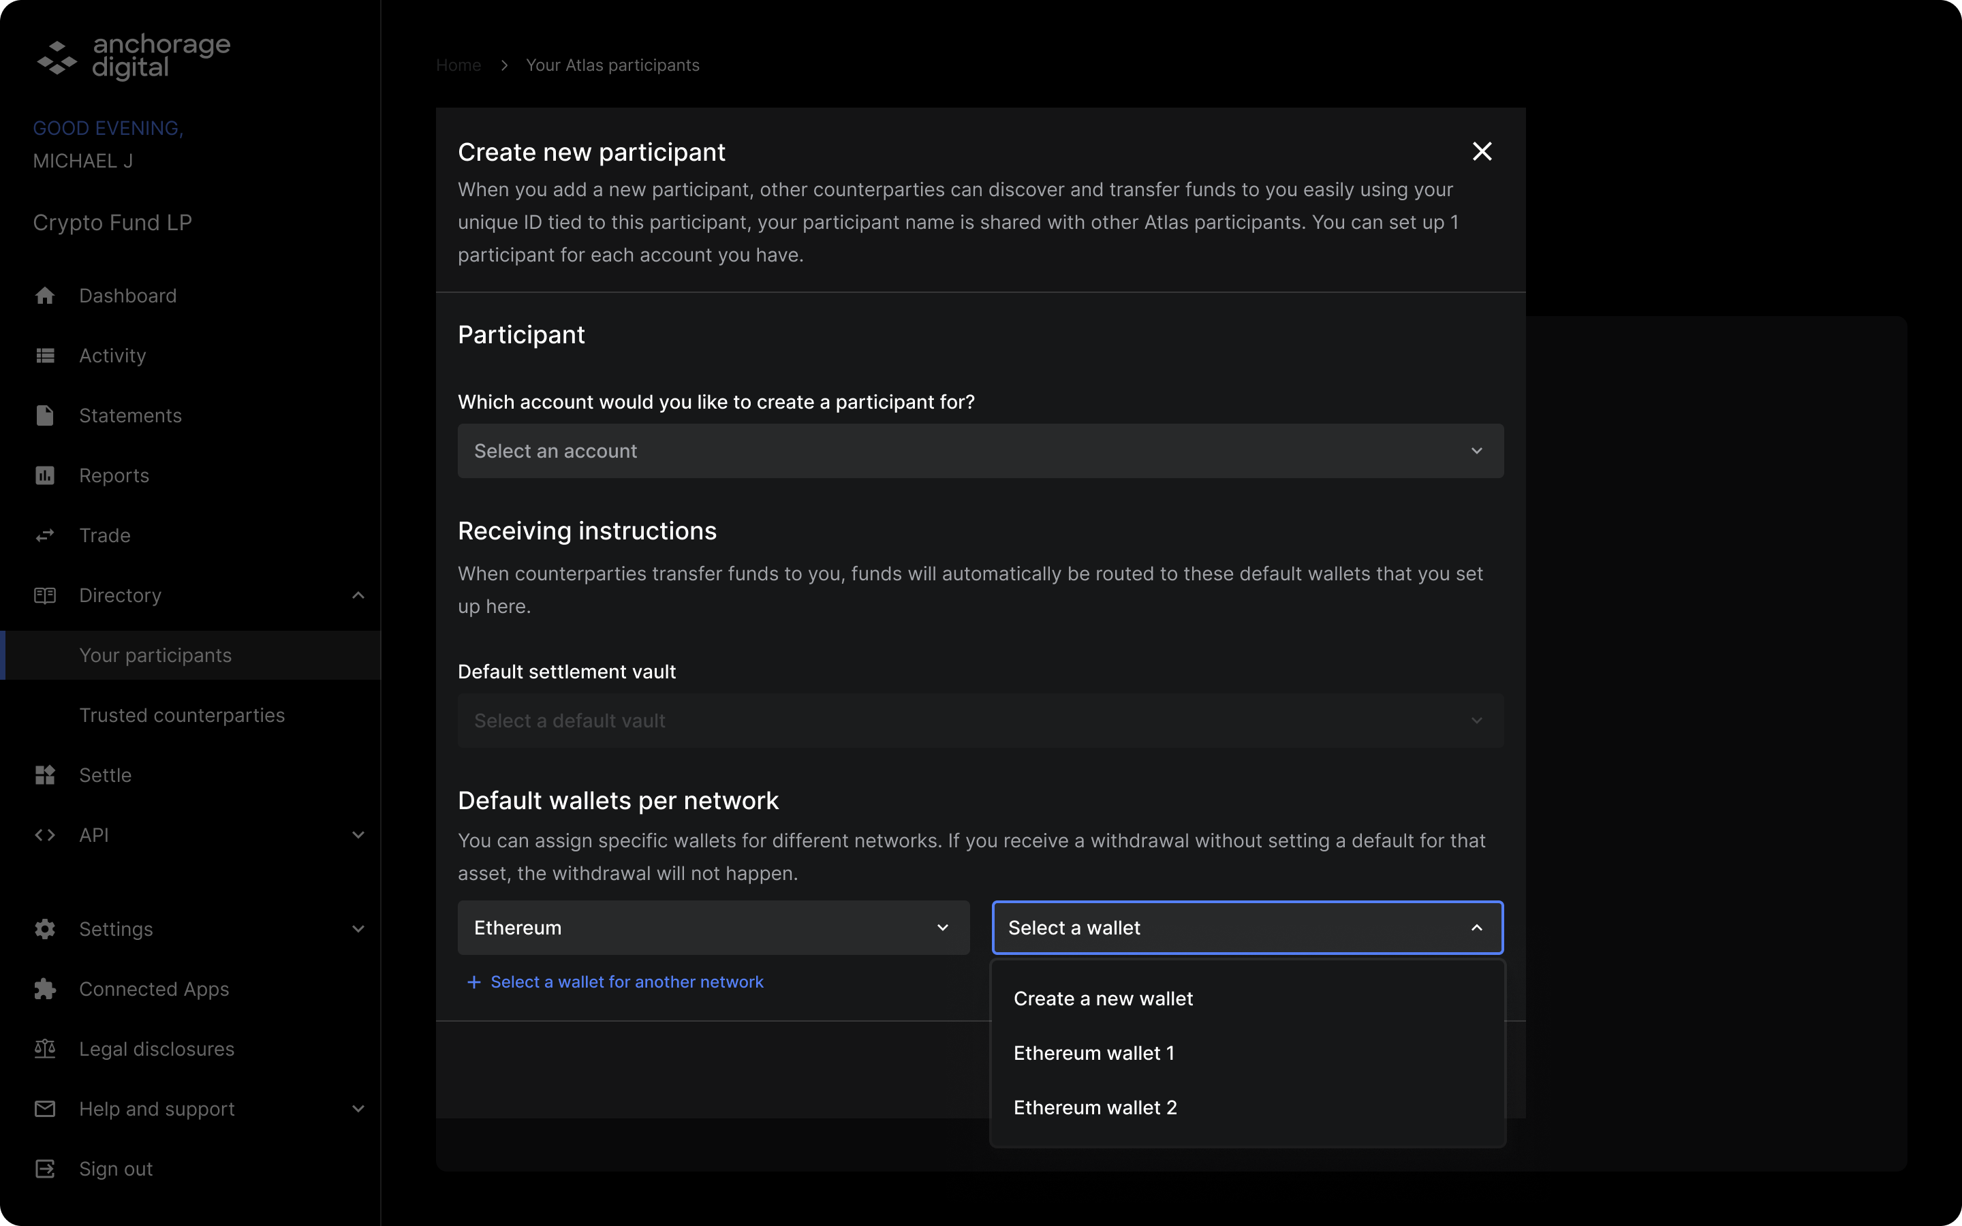The width and height of the screenshot is (1962, 1226).
Task: Open Trade in the sidebar
Action: click(106, 536)
